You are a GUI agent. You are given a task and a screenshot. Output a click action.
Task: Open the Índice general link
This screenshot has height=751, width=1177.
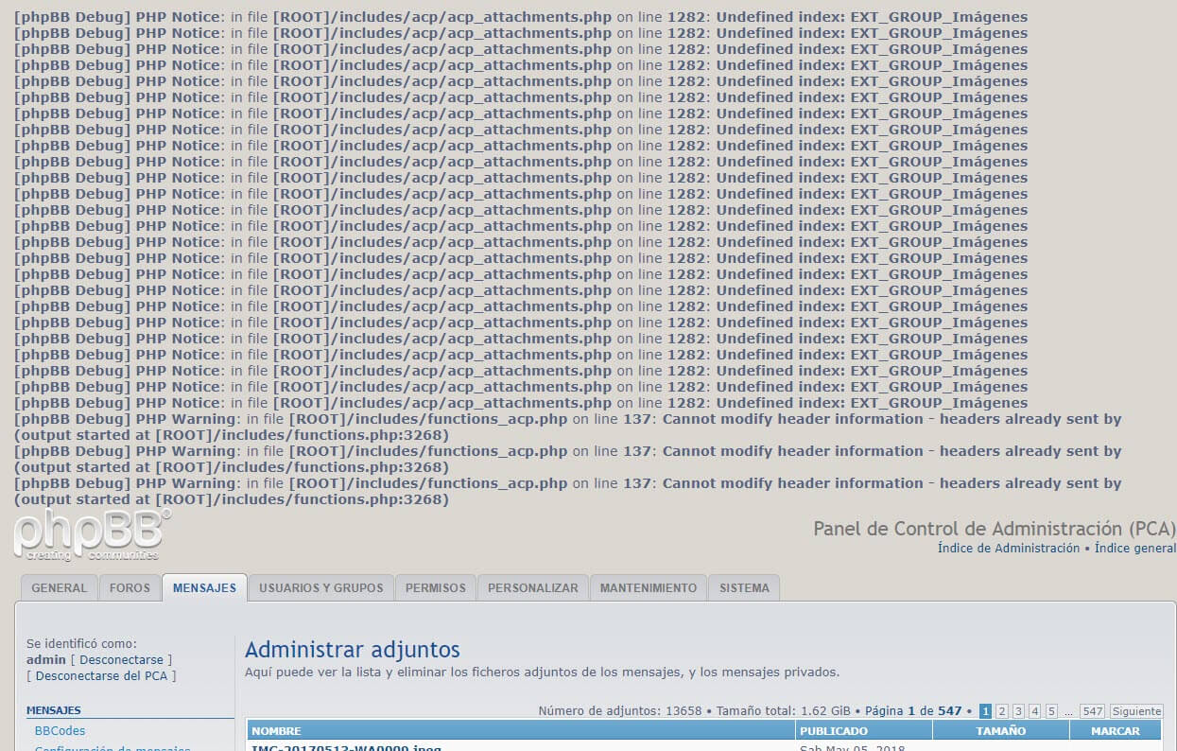pyautogui.click(x=1135, y=549)
